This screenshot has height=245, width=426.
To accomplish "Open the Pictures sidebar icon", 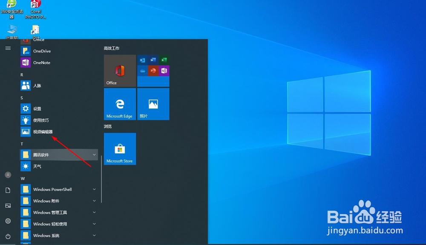I will [8, 205].
